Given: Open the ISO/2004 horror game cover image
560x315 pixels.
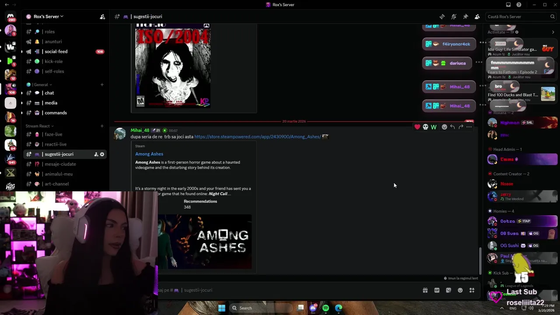Looking at the screenshot, I should click(173, 66).
